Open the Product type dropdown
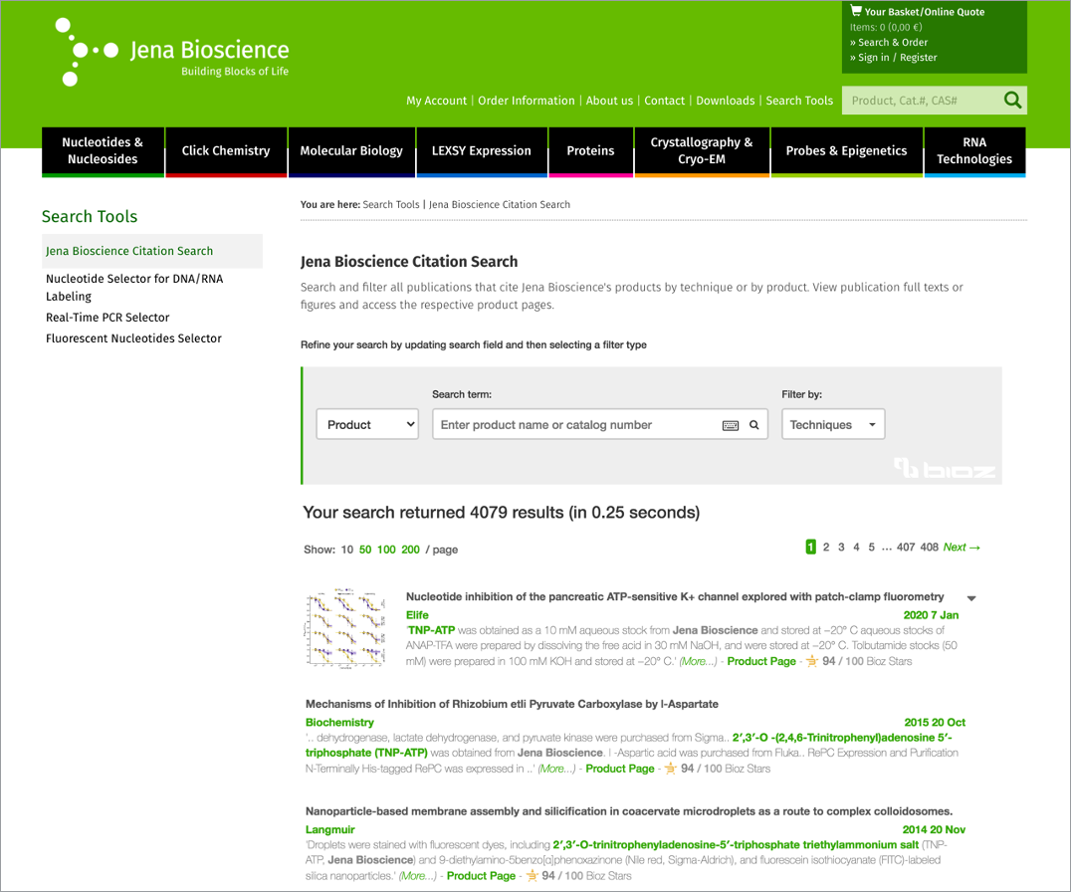Image resolution: width=1071 pixels, height=892 pixels. (367, 424)
